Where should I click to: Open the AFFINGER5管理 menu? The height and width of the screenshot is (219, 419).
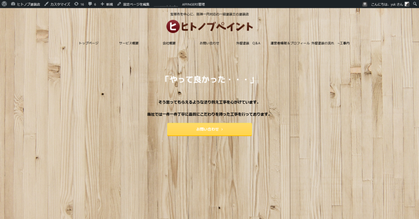pyautogui.click(x=194, y=4)
